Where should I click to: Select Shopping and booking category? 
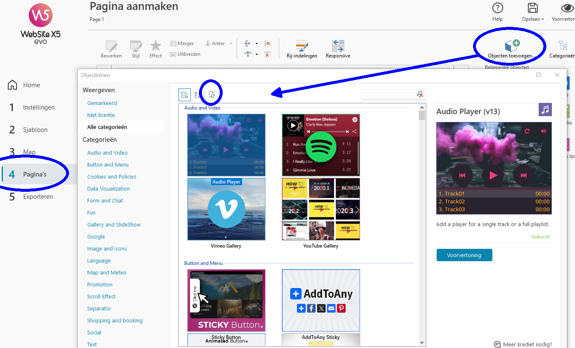(x=115, y=321)
